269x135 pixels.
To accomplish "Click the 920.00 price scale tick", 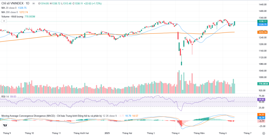I will (263, 90).
